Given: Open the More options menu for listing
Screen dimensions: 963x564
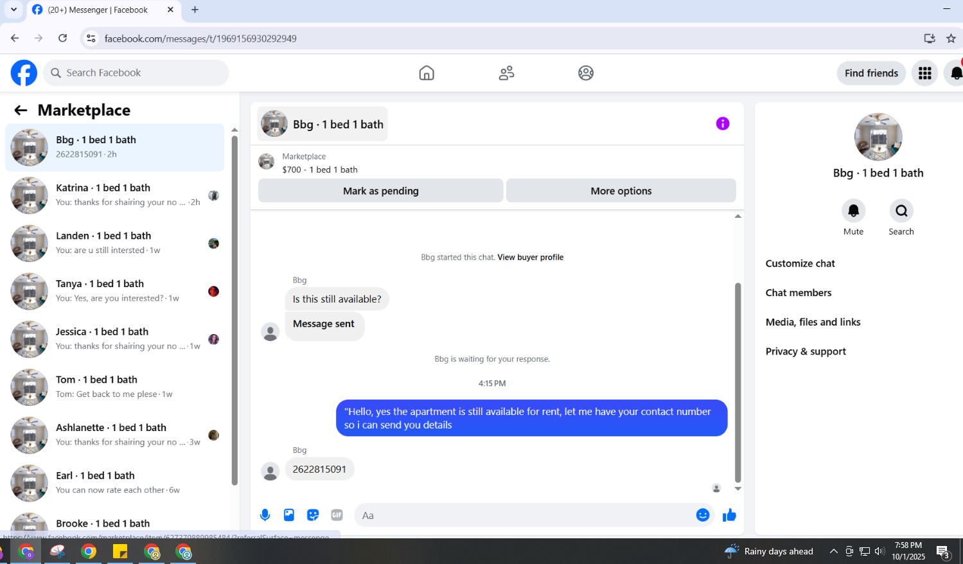Looking at the screenshot, I should pos(621,191).
